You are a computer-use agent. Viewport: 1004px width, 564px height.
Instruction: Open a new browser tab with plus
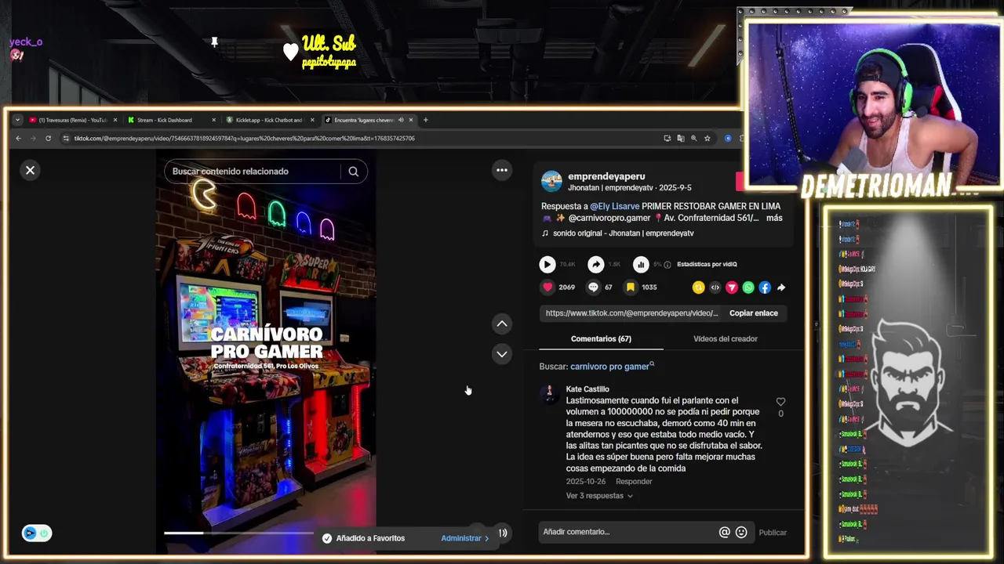[x=425, y=120]
